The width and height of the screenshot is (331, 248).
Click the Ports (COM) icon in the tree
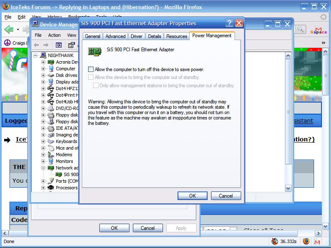pyautogui.click(x=51, y=181)
